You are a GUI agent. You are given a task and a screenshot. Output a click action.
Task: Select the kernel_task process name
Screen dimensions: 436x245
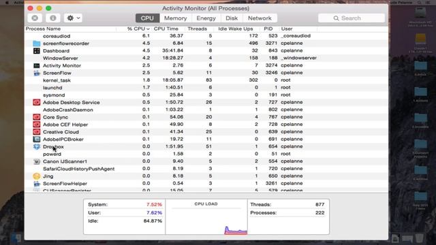click(x=57, y=80)
